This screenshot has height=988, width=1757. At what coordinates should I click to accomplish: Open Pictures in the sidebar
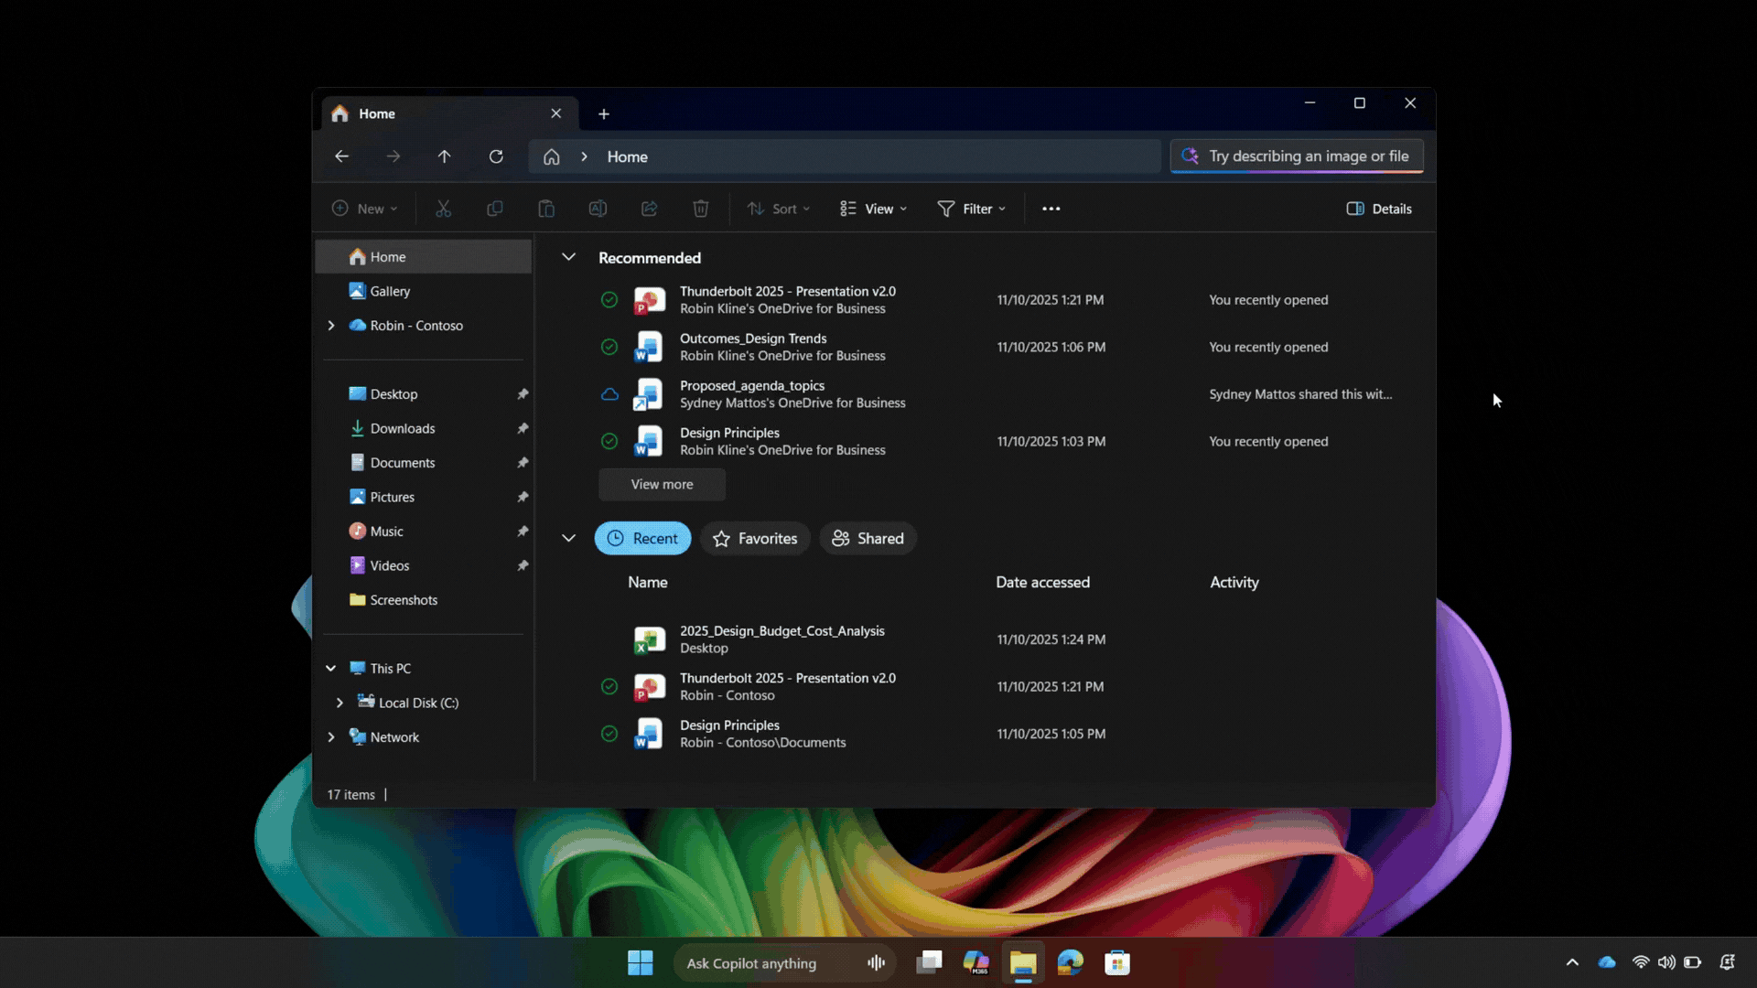424,497
